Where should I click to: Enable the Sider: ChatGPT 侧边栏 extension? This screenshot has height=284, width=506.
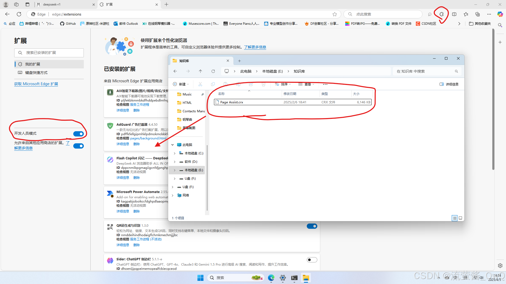[312, 260]
